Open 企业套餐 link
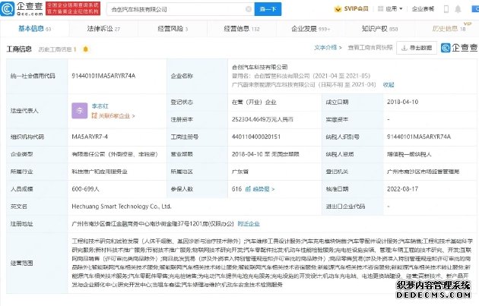479x306 pixels. click(423, 9)
